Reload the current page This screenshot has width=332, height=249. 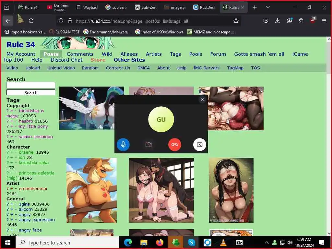pos(31,21)
